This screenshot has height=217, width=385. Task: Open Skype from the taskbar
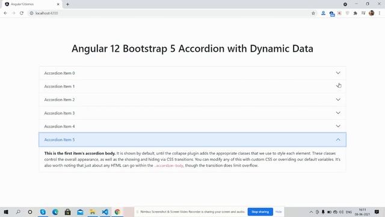43,212
